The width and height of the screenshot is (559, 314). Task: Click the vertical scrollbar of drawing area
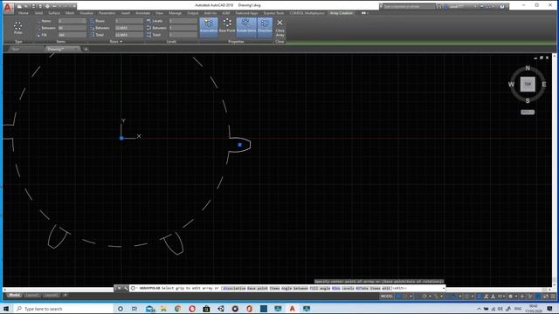click(x=554, y=169)
